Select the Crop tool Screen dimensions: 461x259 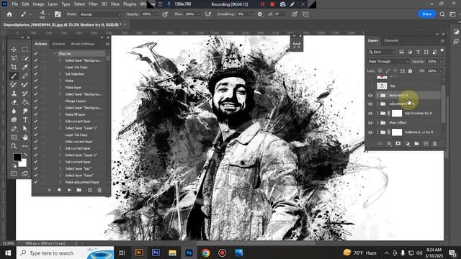[x=14, y=67]
